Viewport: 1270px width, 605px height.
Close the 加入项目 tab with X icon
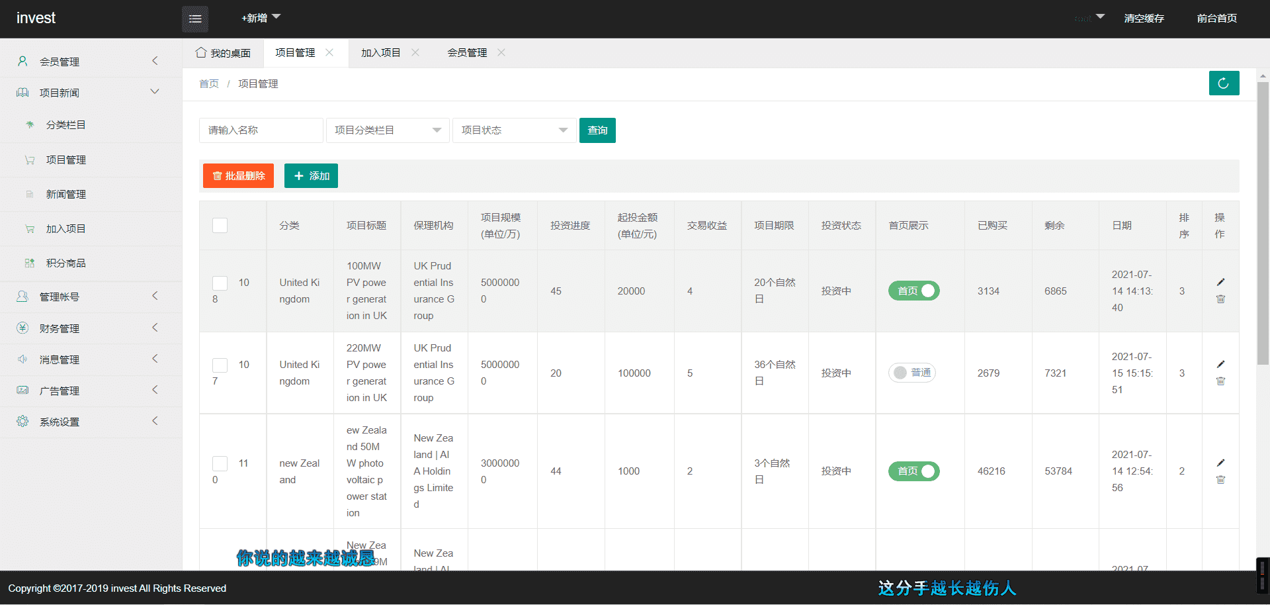(x=415, y=52)
